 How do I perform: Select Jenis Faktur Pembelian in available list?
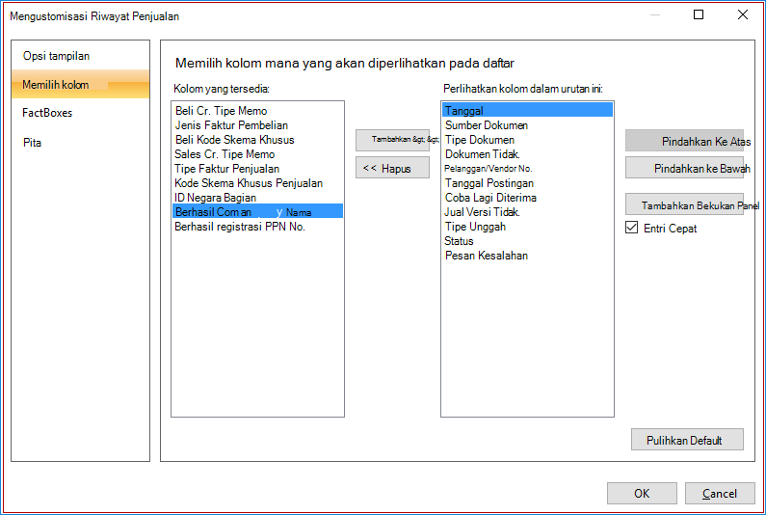[x=257, y=125]
